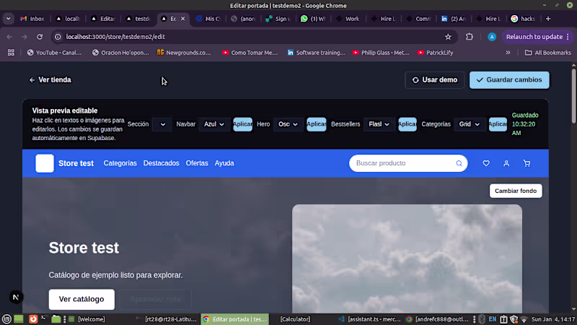
Task: Go back via Ver tienda link
Action: tap(50, 80)
